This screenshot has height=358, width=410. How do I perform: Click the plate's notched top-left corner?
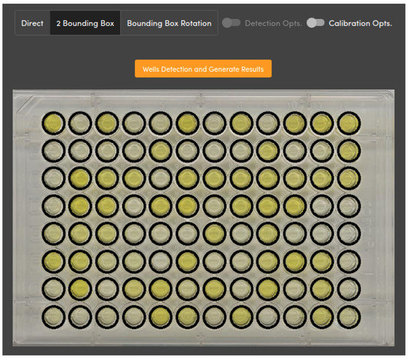[24, 103]
